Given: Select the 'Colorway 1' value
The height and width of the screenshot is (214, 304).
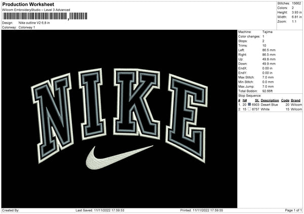Looking at the screenshot, I should coord(27,27).
